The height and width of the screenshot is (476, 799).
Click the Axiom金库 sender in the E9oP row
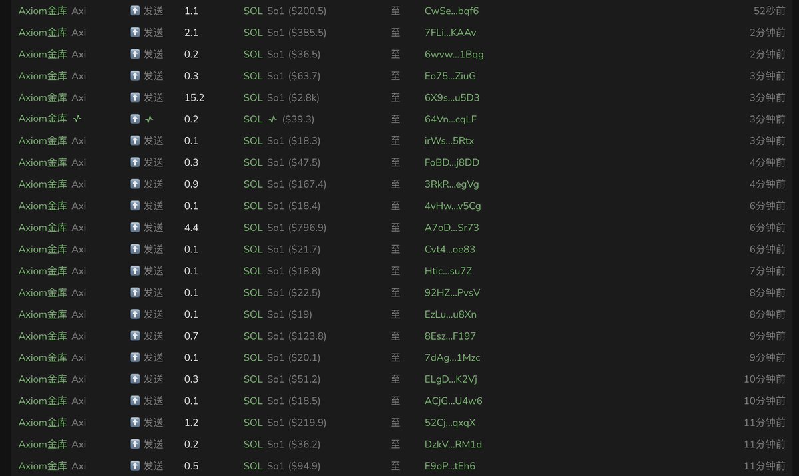pyautogui.click(x=43, y=466)
